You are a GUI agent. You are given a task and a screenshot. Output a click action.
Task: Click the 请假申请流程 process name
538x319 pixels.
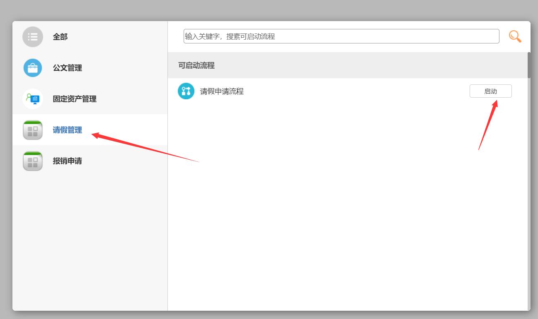[222, 91]
